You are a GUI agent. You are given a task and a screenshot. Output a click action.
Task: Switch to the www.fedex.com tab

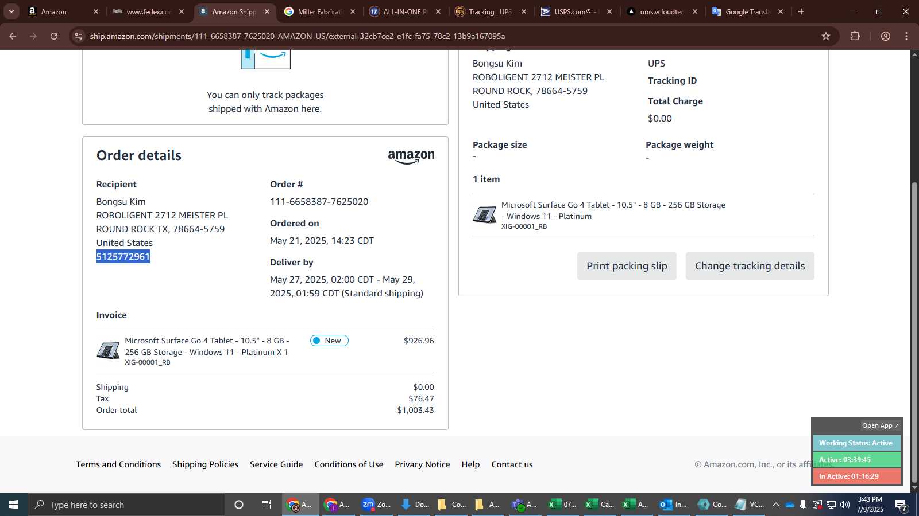148,11
